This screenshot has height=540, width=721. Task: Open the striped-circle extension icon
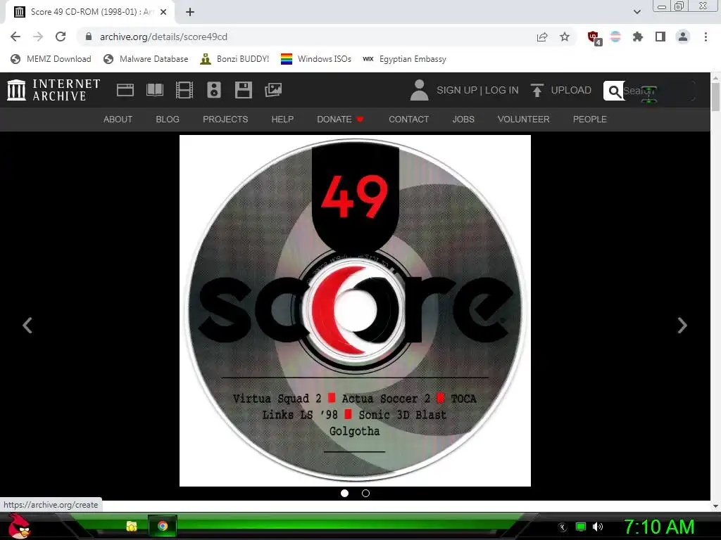coord(615,37)
